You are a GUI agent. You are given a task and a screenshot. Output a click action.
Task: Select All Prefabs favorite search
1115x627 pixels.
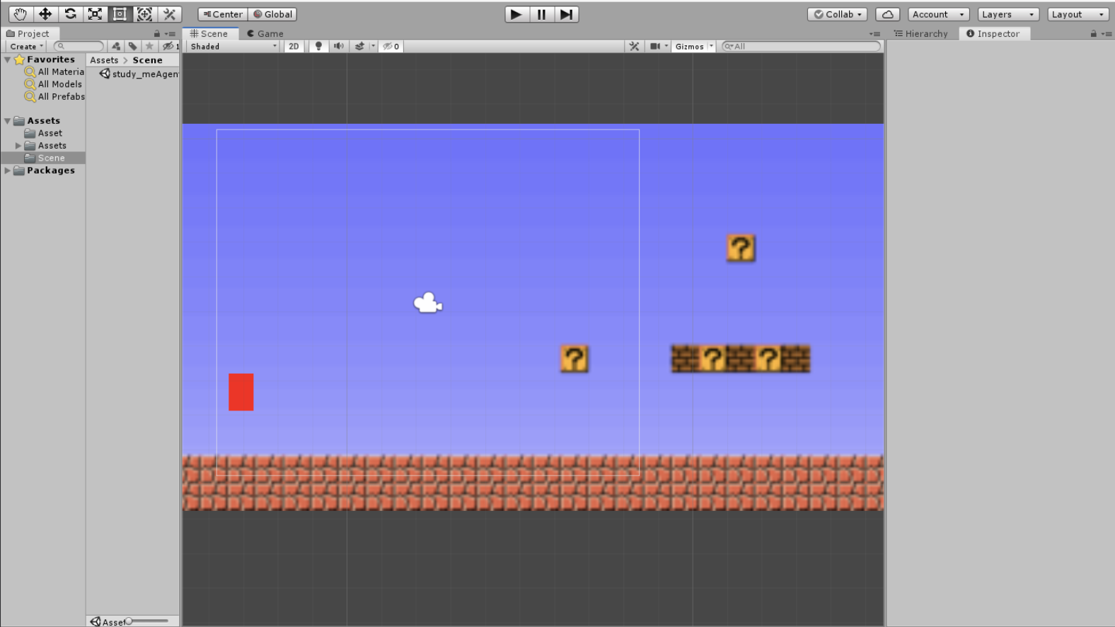click(x=54, y=96)
